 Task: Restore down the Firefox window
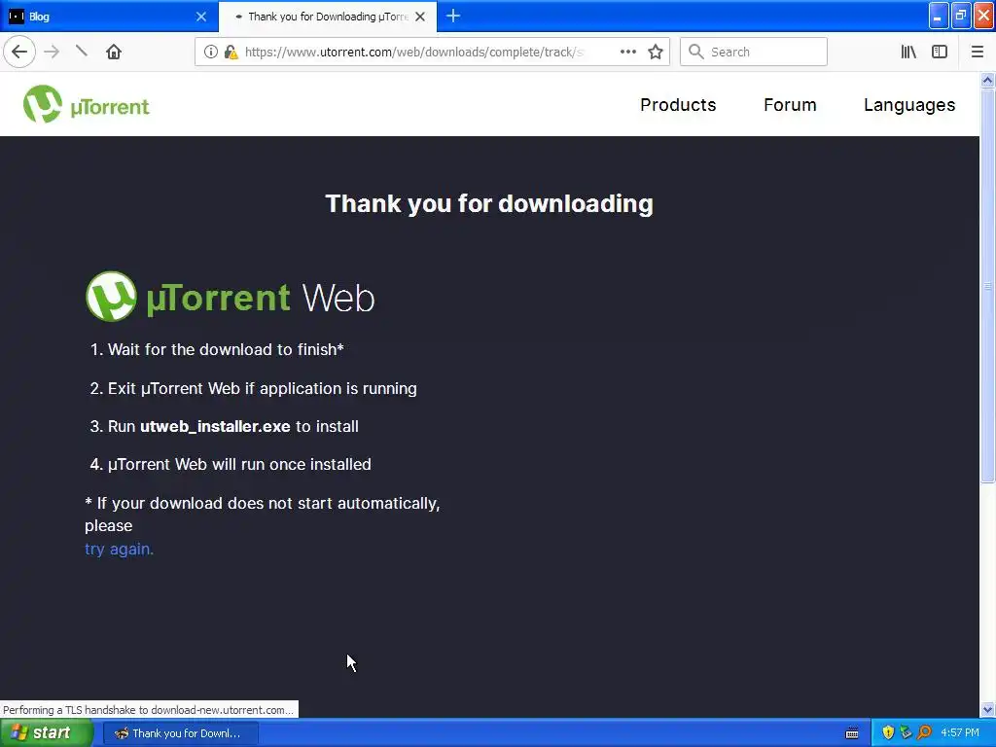click(x=961, y=16)
